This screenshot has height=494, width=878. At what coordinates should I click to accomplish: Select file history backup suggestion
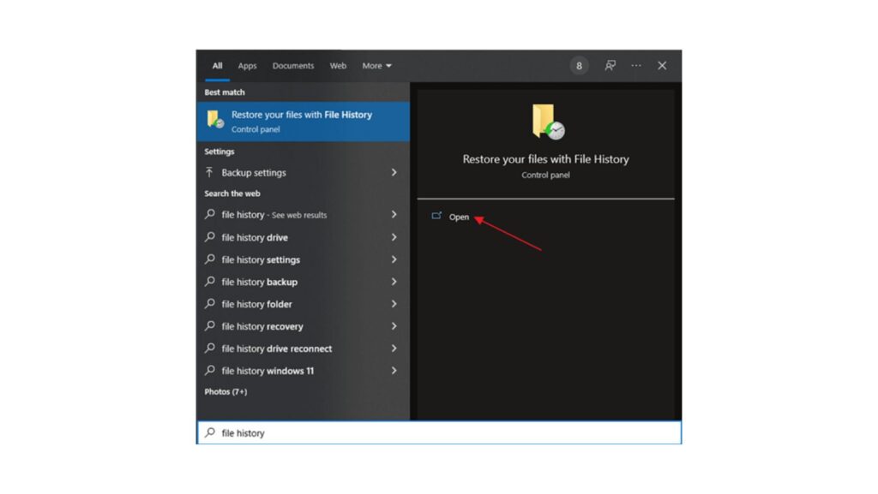(303, 282)
